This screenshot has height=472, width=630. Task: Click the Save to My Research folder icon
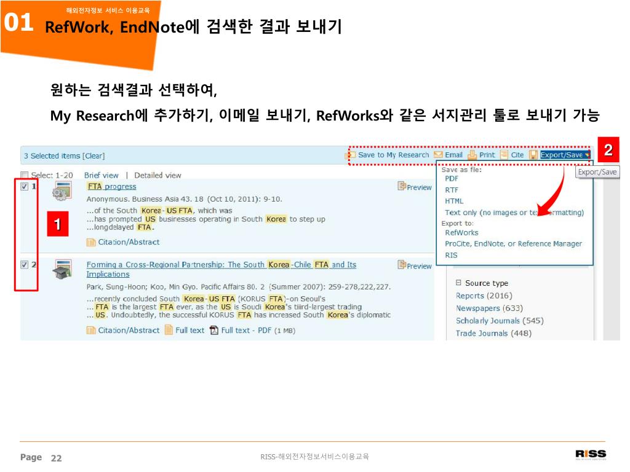point(350,155)
